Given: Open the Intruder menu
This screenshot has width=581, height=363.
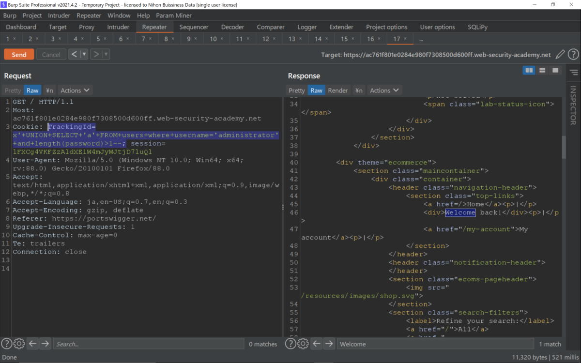Looking at the screenshot, I should 59,15.
